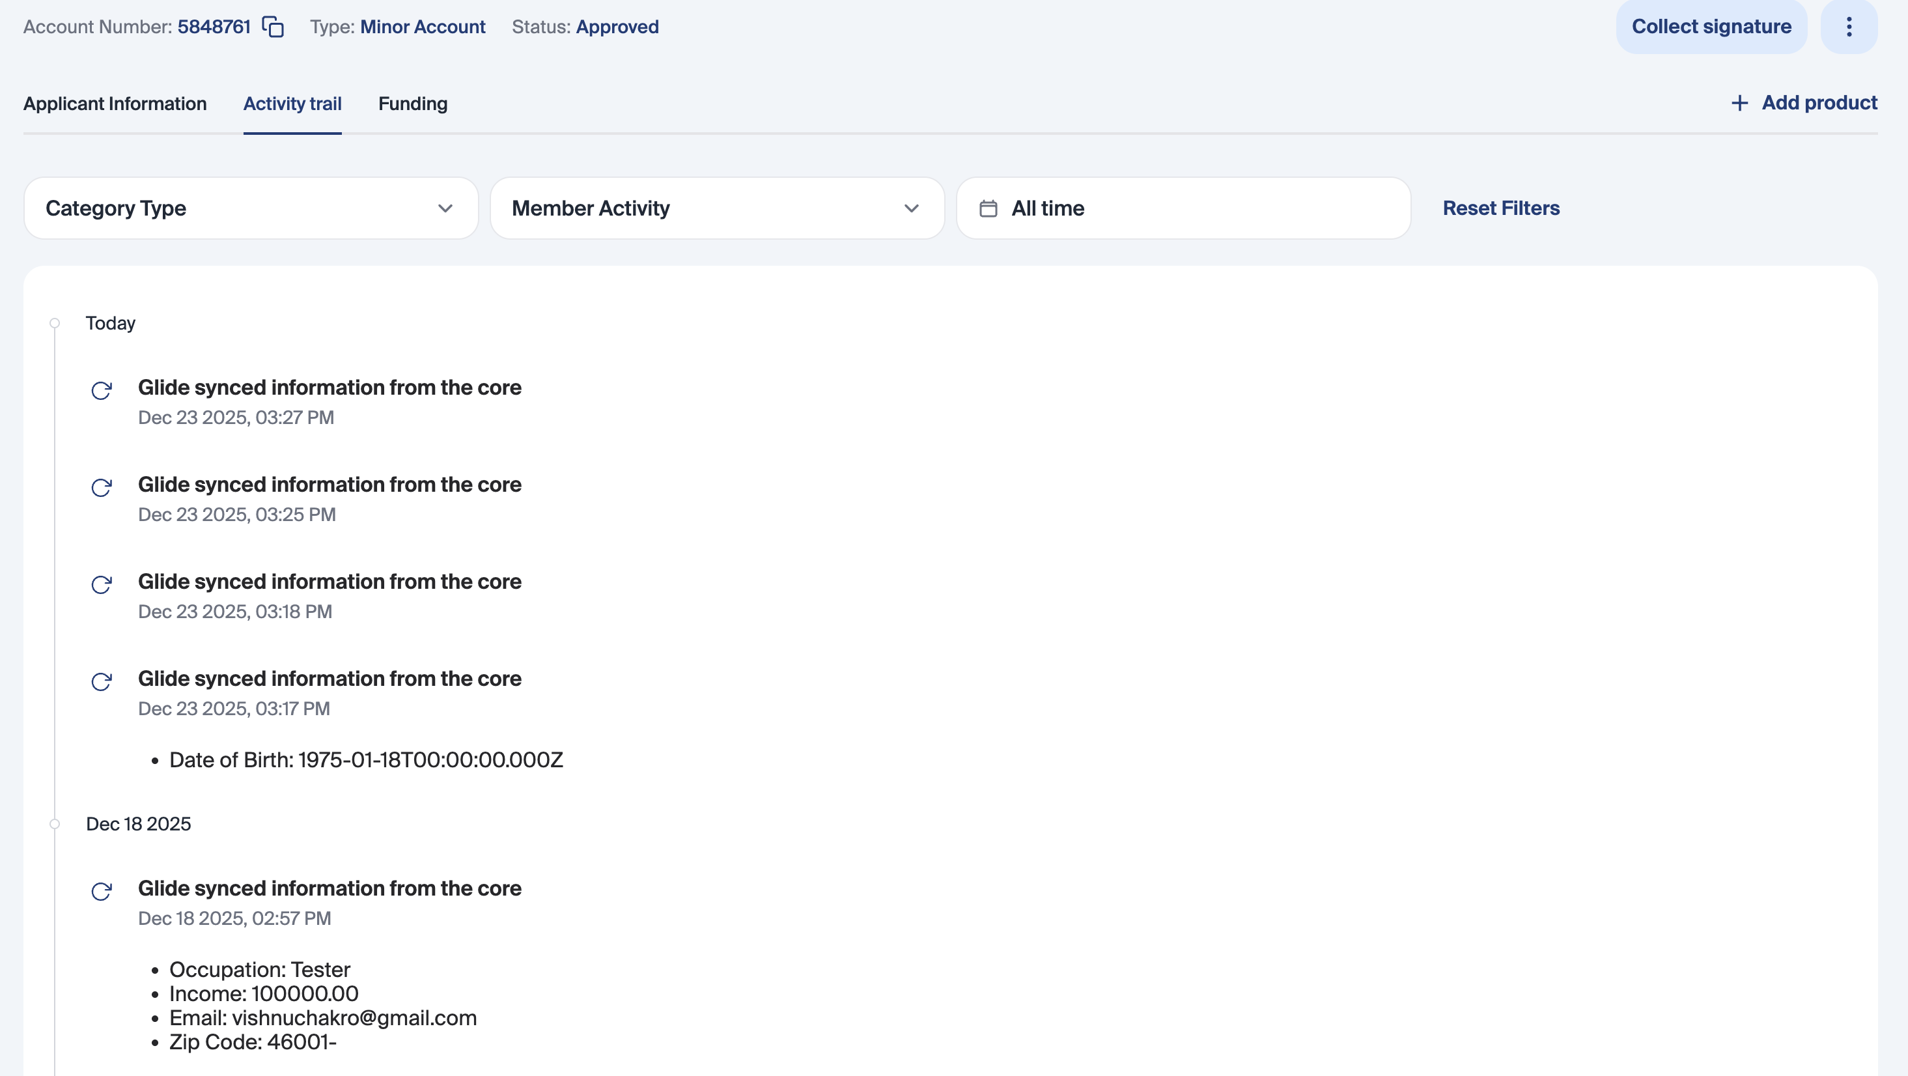Click the Reset Filters link
This screenshot has width=1908, height=1076.
point(1500,208)
